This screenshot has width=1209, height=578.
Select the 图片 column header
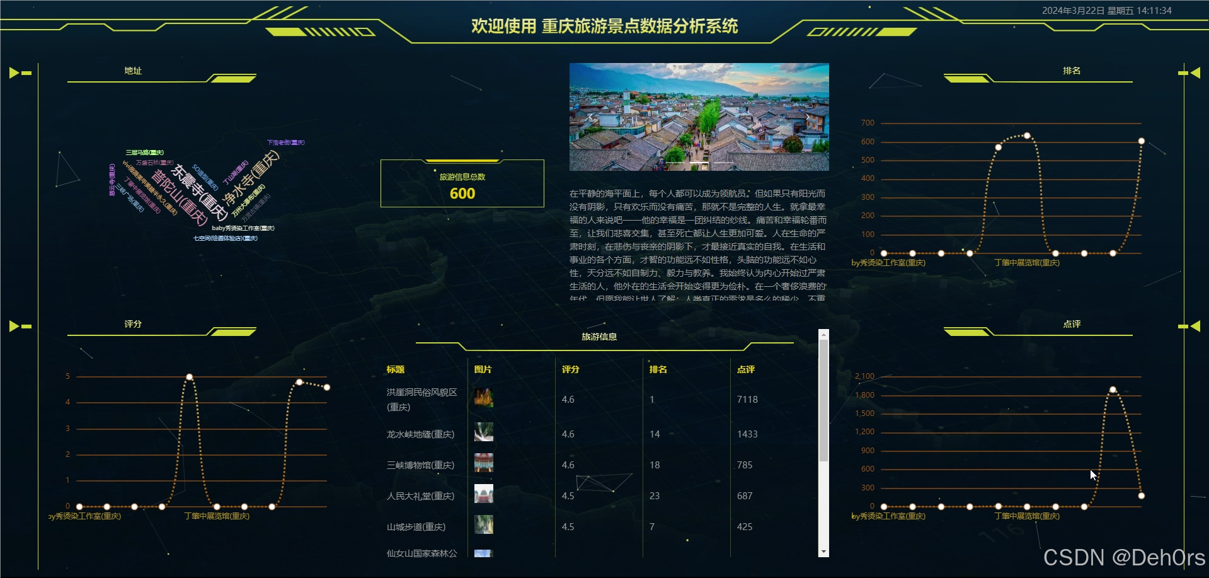click(x=483, y=369)
